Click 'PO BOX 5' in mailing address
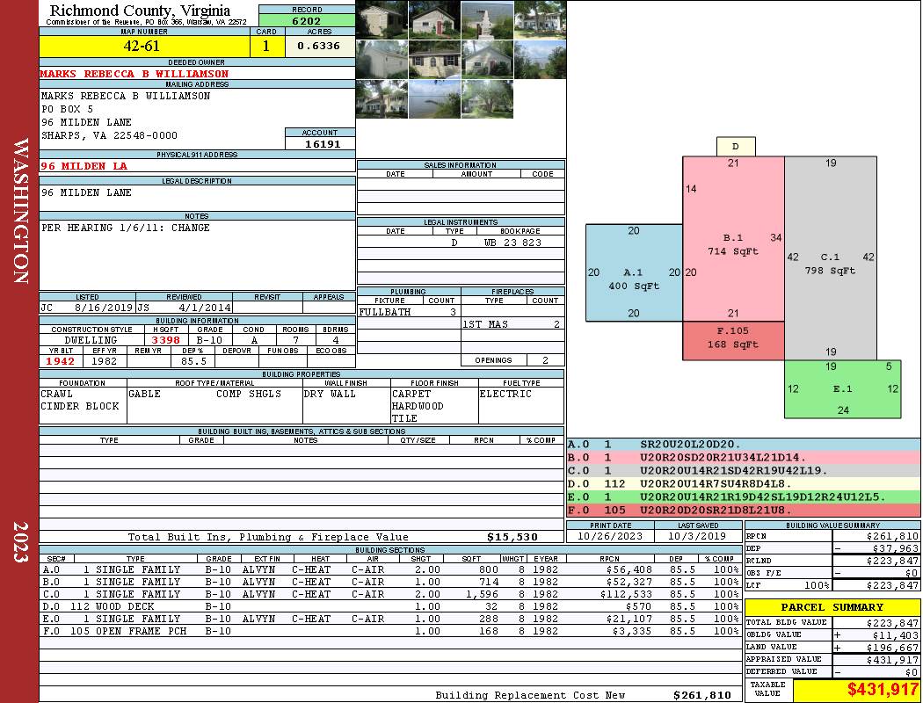The image size is (923, 703). 67,109
